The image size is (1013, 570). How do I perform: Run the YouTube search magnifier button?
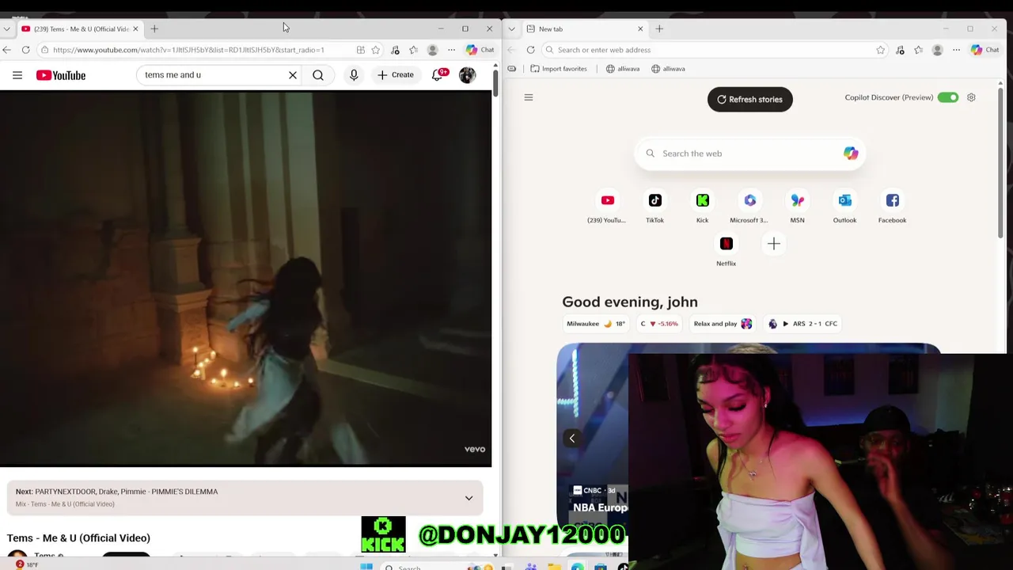click(x=318, y=75)
